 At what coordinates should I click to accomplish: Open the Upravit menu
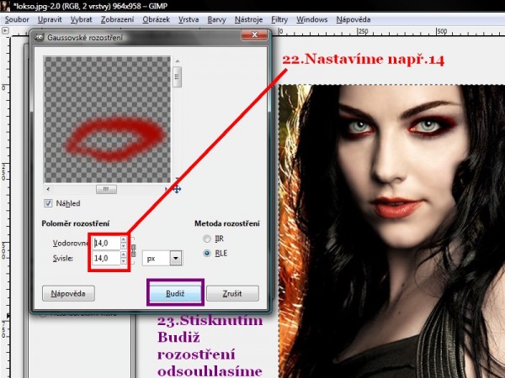[x=50, y=19]
